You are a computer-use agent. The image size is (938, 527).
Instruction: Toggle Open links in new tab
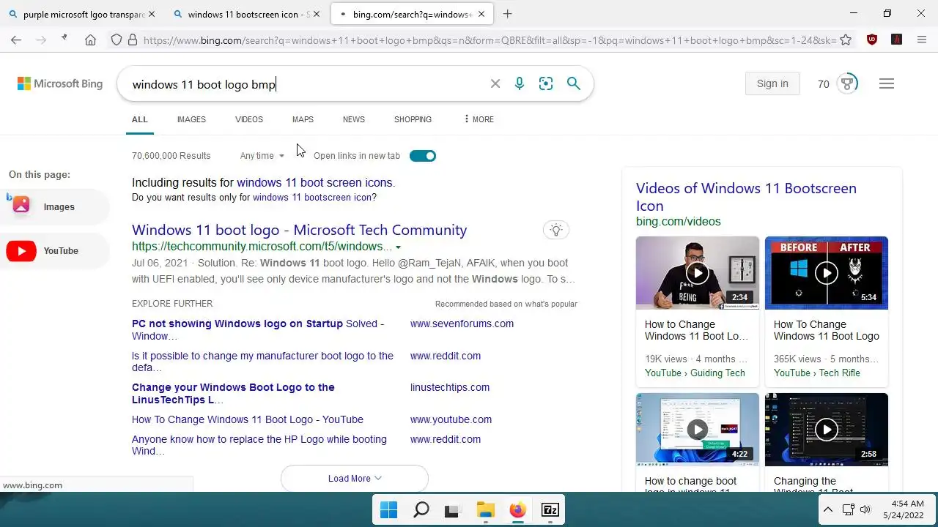click(x=423, y=156)
